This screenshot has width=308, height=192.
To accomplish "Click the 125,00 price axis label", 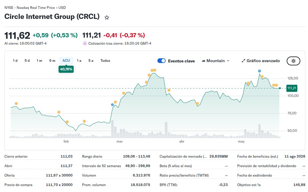I will coord(293,78).
